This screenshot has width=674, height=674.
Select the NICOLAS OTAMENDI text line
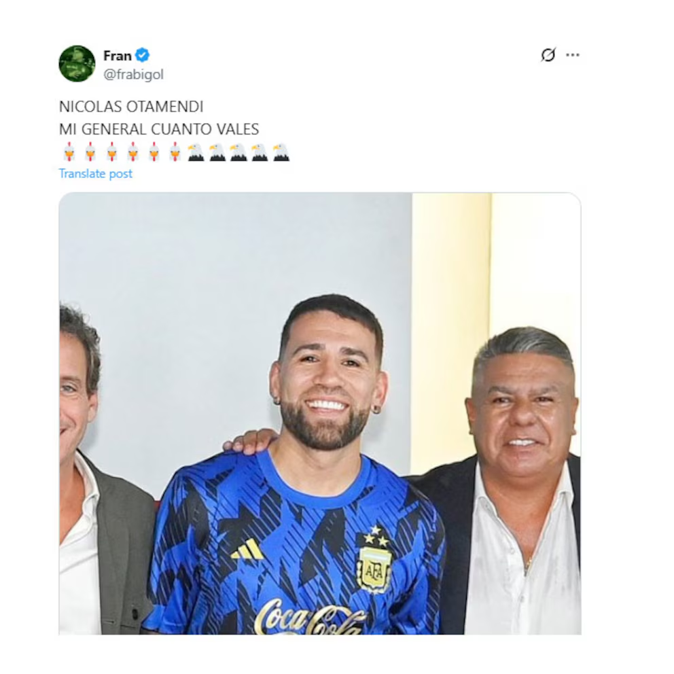click(x=131, y=107)
